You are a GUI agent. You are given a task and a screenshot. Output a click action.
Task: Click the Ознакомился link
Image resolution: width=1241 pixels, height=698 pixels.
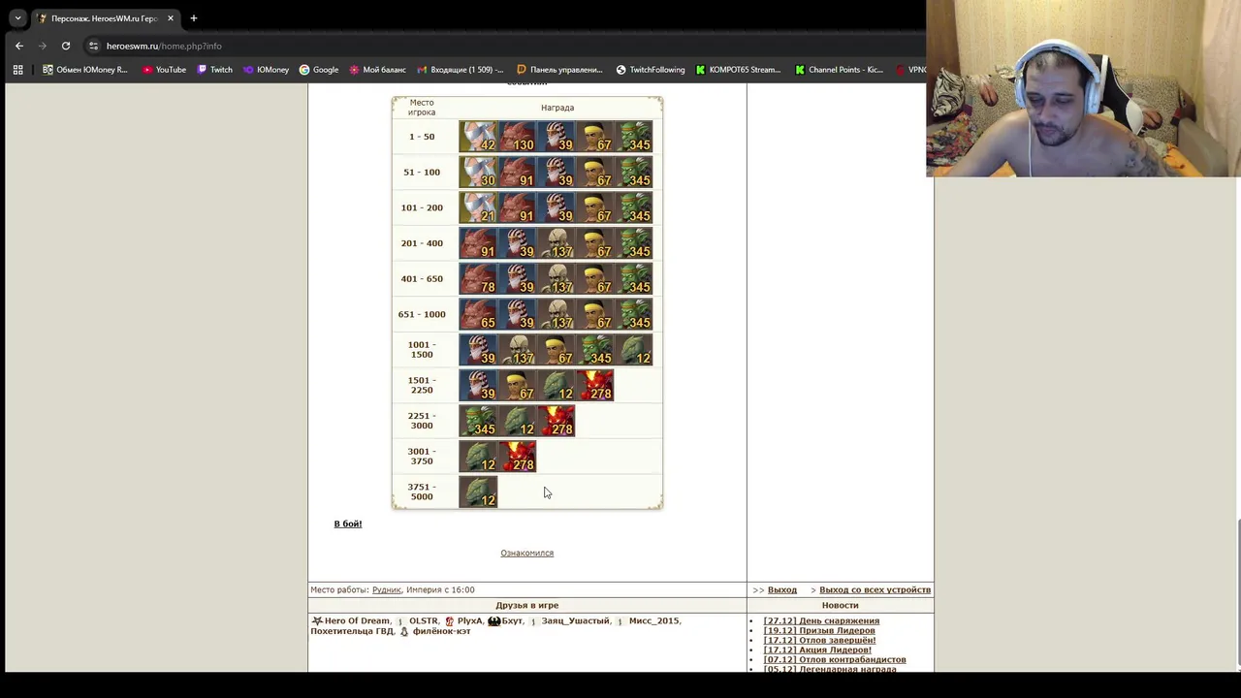pyautogui.click(x=526, y=553)
